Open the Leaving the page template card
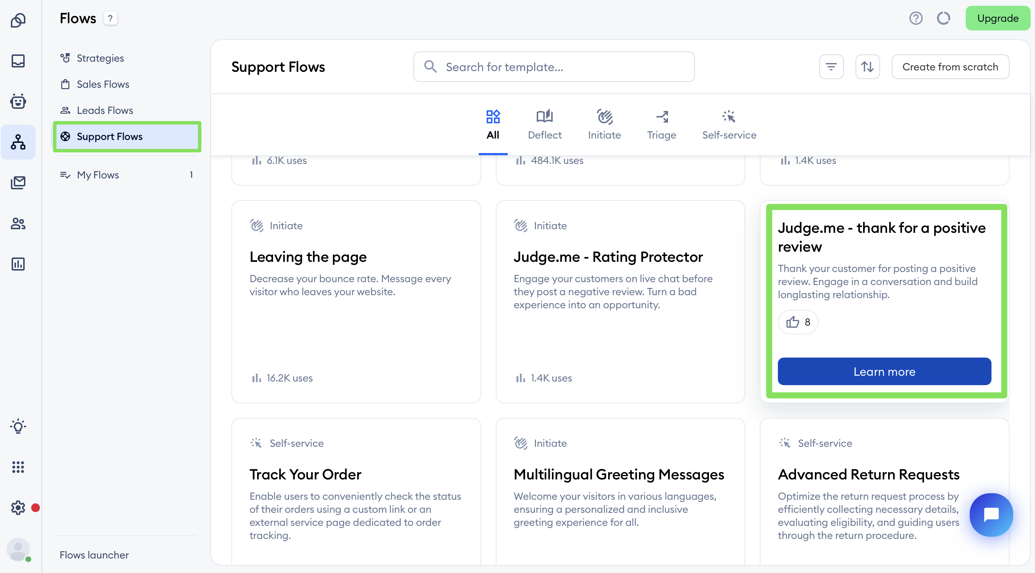 click(x=356, y=302)
